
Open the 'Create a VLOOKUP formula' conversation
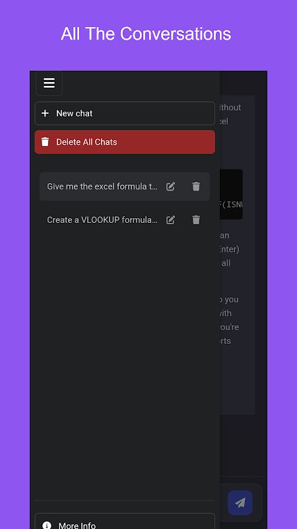102,220
